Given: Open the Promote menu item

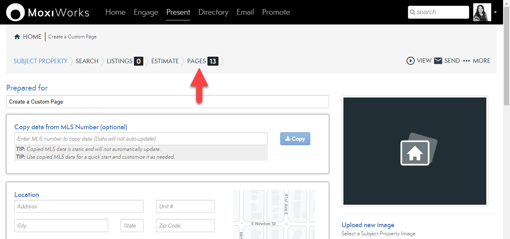Looking at the screenshot, I should coord(276,12).
